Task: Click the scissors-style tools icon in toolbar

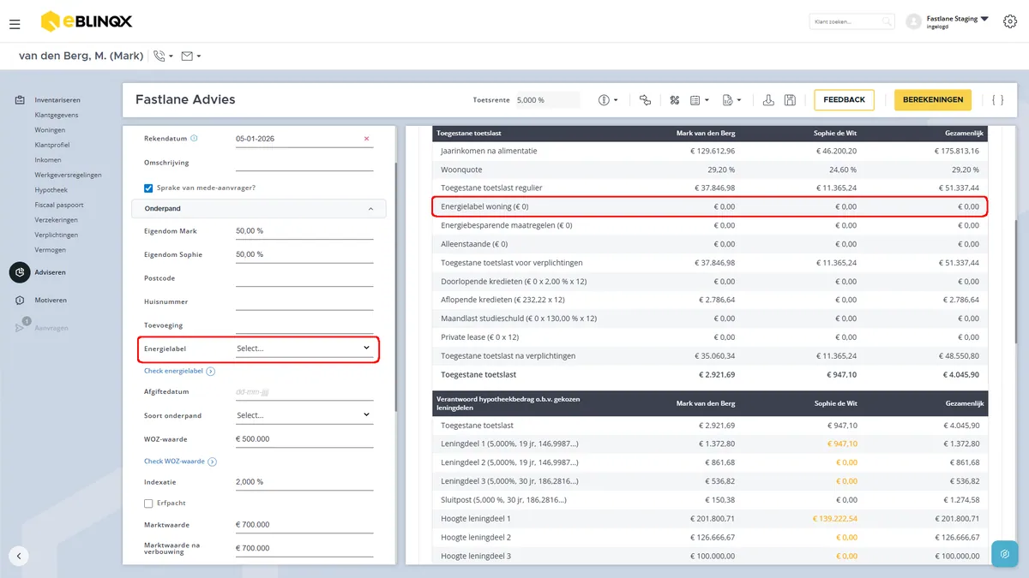Action: (x=675, y=100)
